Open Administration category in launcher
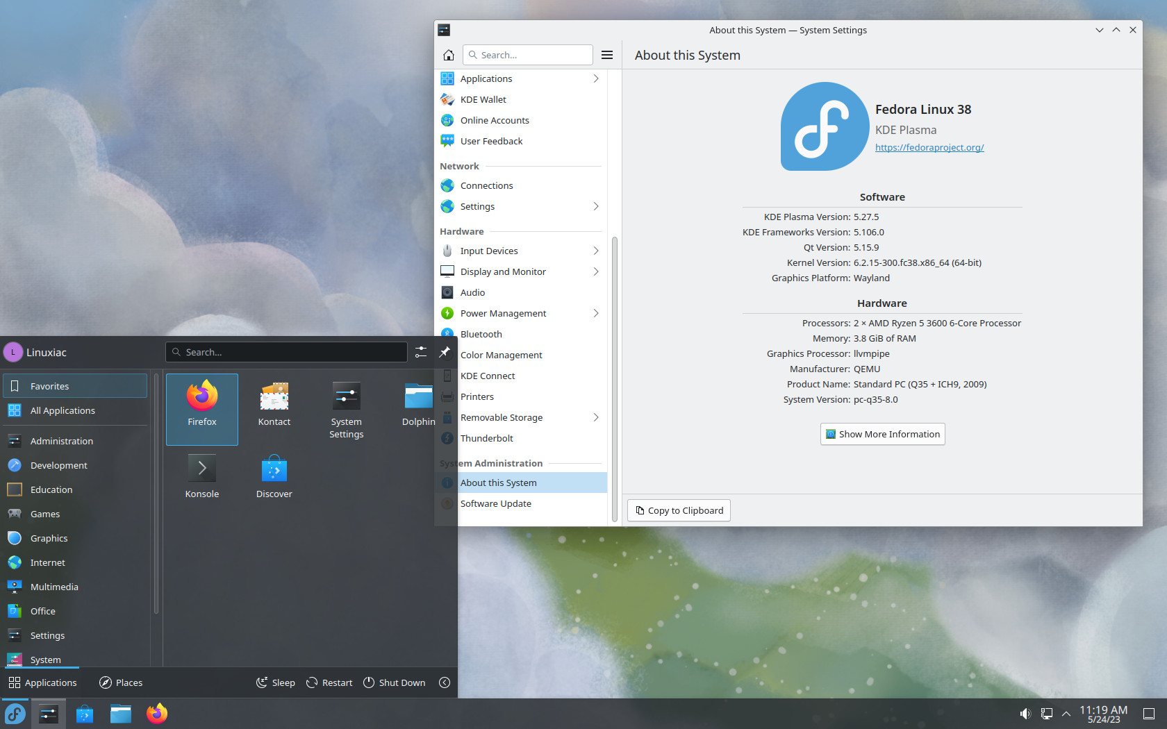This screenshot has height=729, width=1167. pyautogui.click(x=75, y=441)
